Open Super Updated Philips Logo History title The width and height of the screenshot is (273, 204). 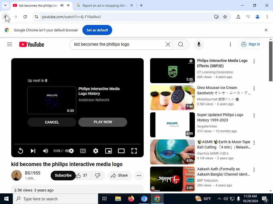(220, 117)
